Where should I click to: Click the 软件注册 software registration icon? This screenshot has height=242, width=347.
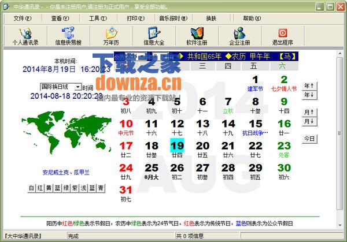point(197,37)
